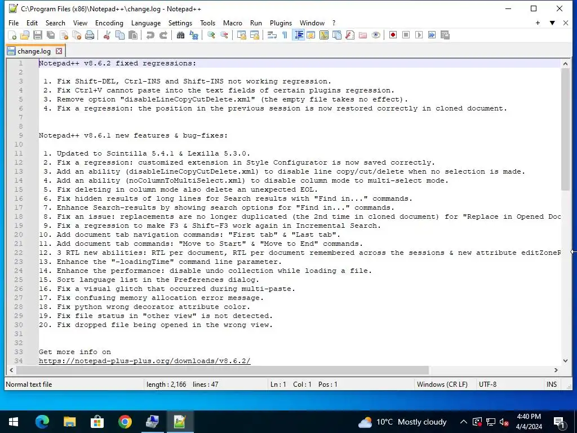Create a new document with New icon

(x=12, y=35)
